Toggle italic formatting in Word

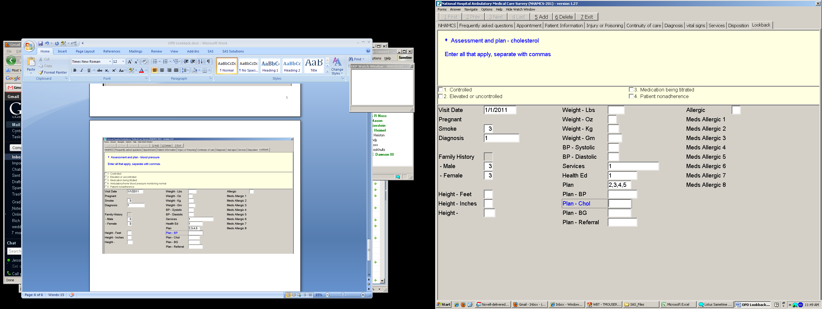[82, 70]
